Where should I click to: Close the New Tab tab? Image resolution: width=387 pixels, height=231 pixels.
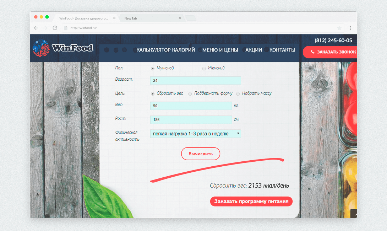tap(180, 18)
